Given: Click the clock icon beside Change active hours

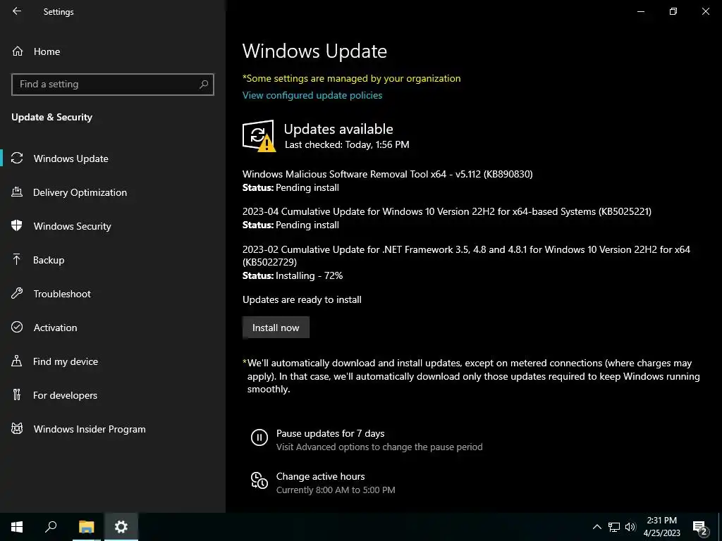Looking at the screenshot, I should pos(259,480).
